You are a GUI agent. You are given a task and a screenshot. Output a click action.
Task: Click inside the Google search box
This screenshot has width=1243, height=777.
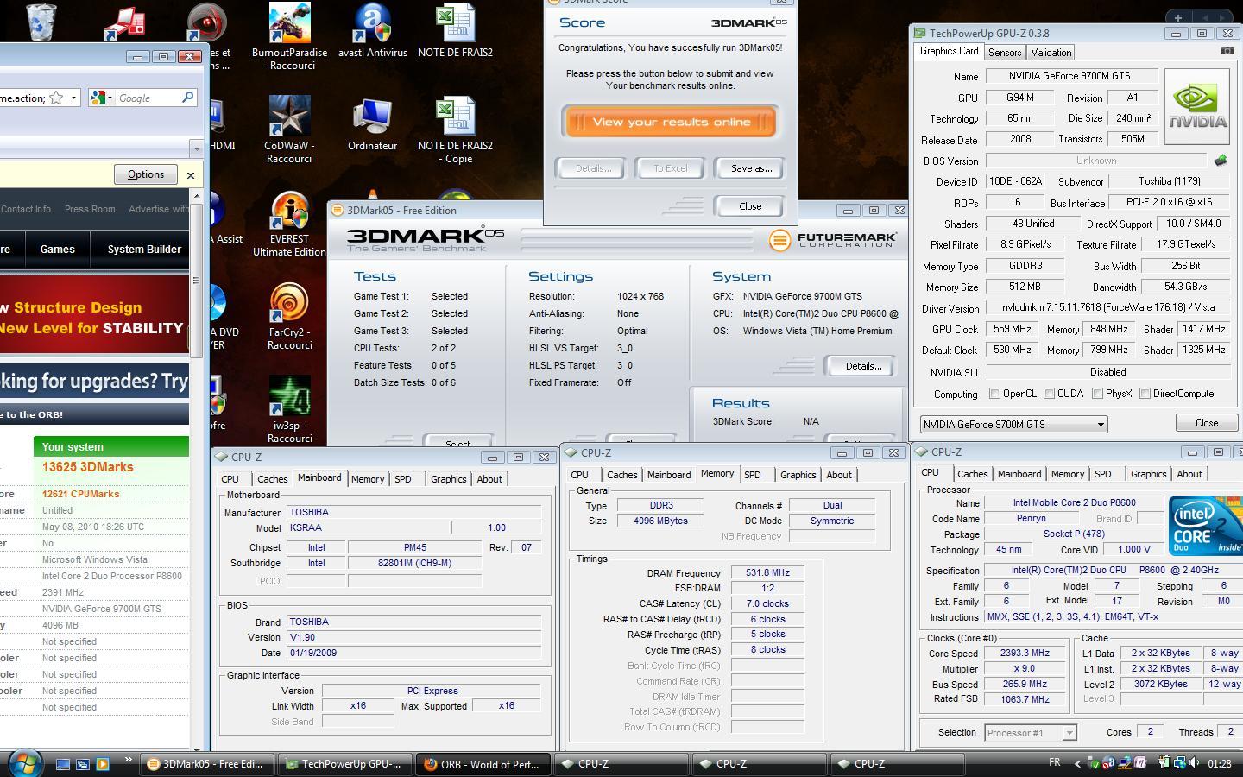click(148, 98)
